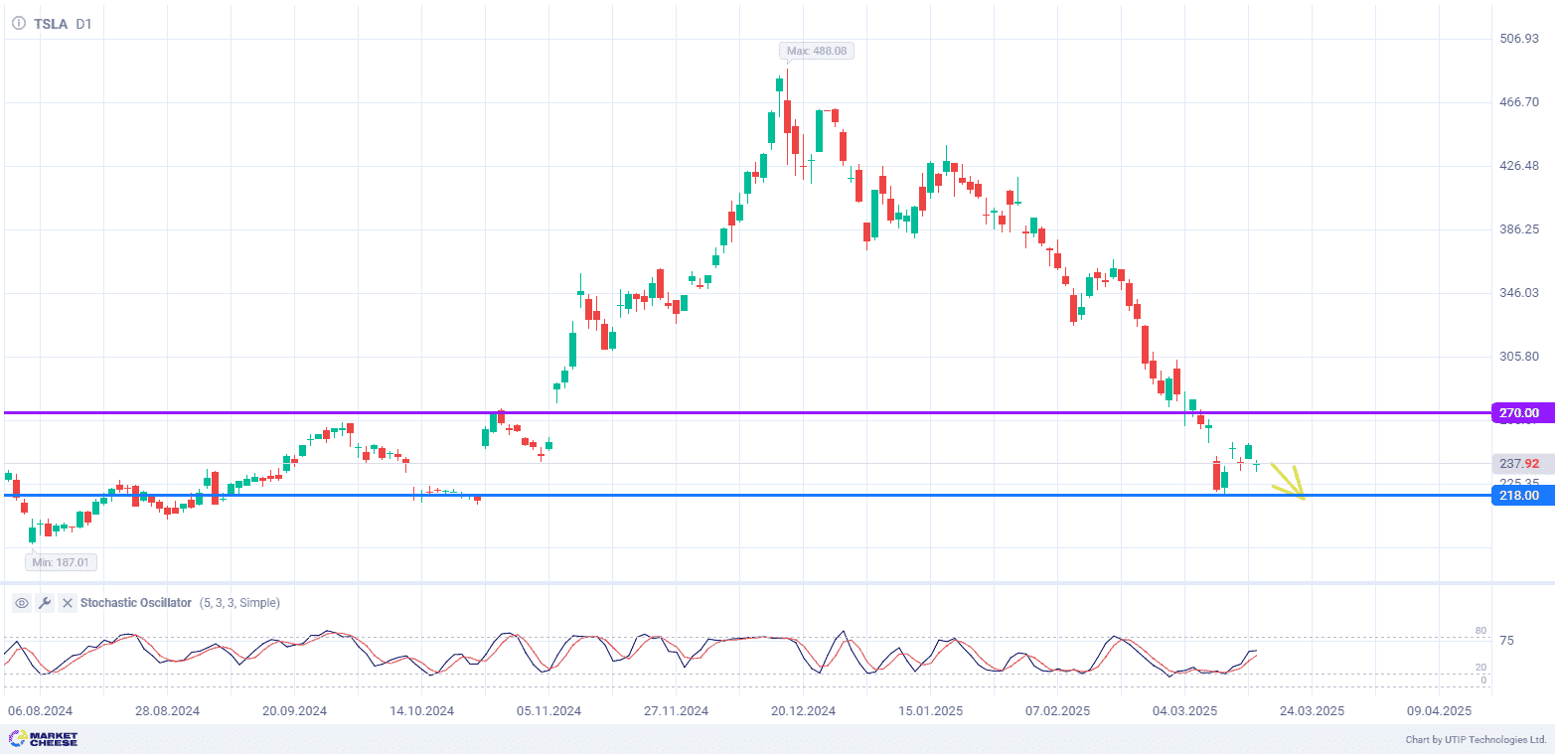Toggle Stochastic Oscillator visibility with eye icon
1555x754 pixels.
[21, 603]
